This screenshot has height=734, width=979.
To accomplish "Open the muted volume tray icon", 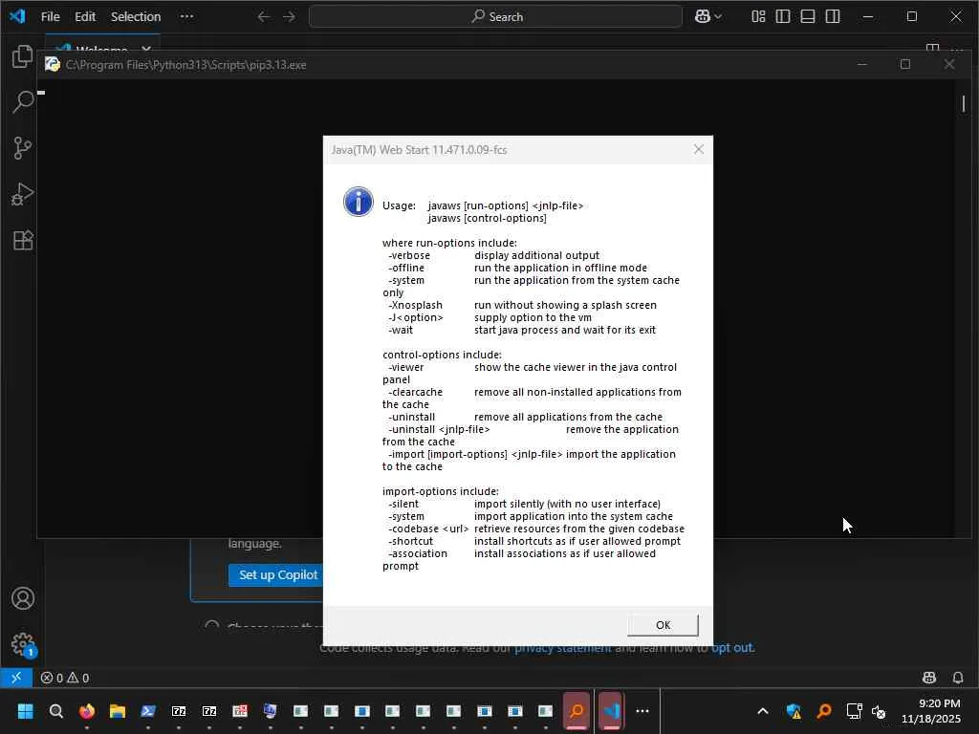I will (879, 711).
